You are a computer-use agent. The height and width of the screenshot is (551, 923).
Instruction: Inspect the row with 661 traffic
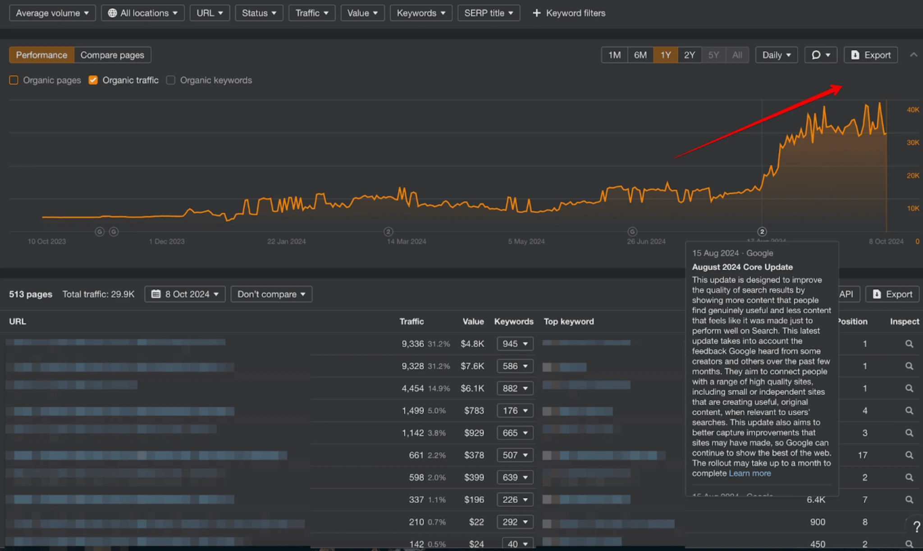pyautogui.click(x=909, y=455)
